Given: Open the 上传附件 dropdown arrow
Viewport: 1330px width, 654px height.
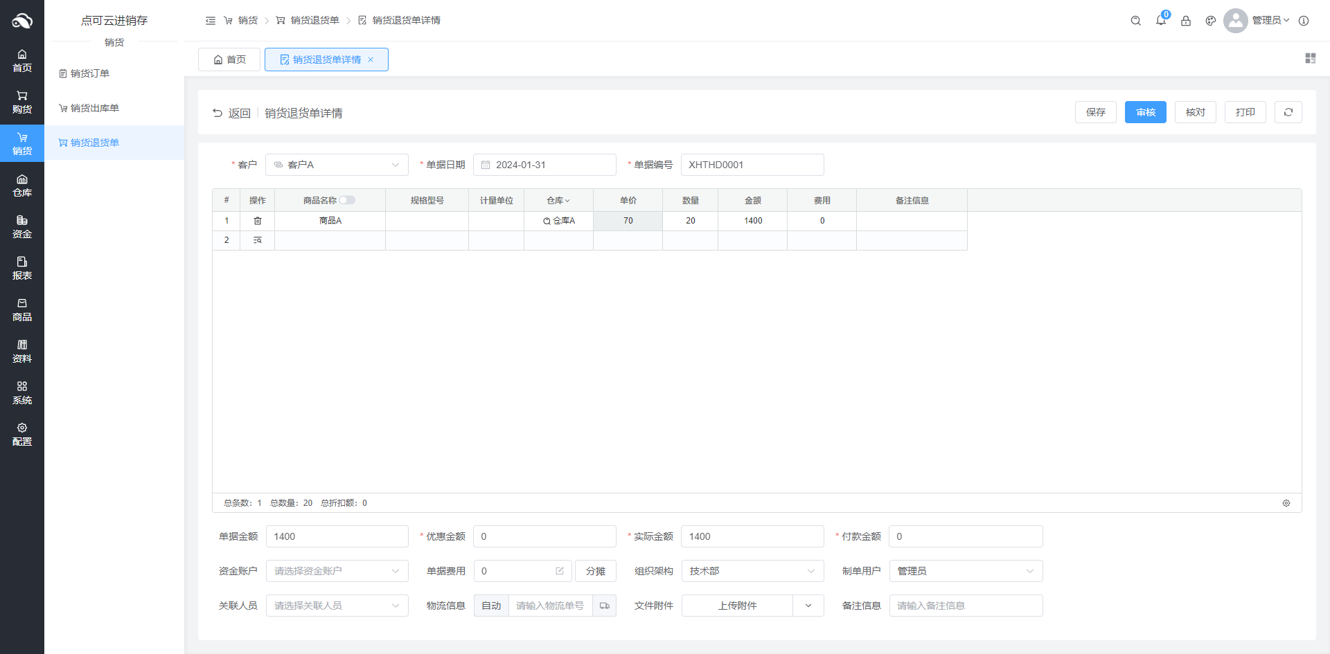Looking at the screenshot, I should tap(808, 606).
